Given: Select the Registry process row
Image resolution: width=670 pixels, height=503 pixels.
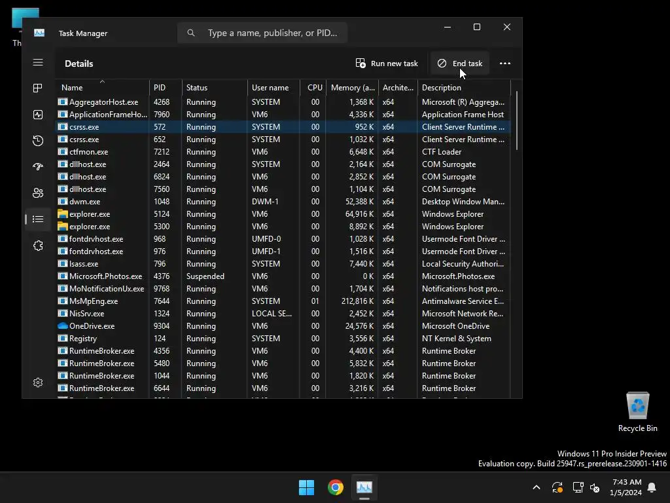Looking at the screenshot, I should pos(283,339).
